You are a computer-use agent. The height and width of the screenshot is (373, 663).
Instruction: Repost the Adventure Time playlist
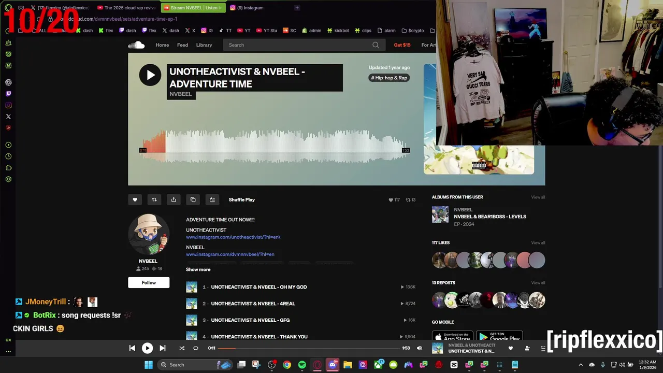point(154,199)
